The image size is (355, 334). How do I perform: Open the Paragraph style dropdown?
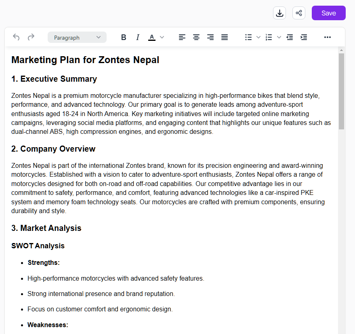pos(77,37)
